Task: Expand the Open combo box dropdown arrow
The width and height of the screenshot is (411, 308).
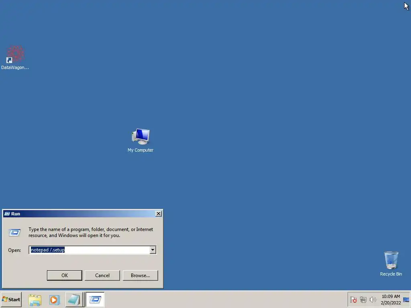Action: coord(153,250)
